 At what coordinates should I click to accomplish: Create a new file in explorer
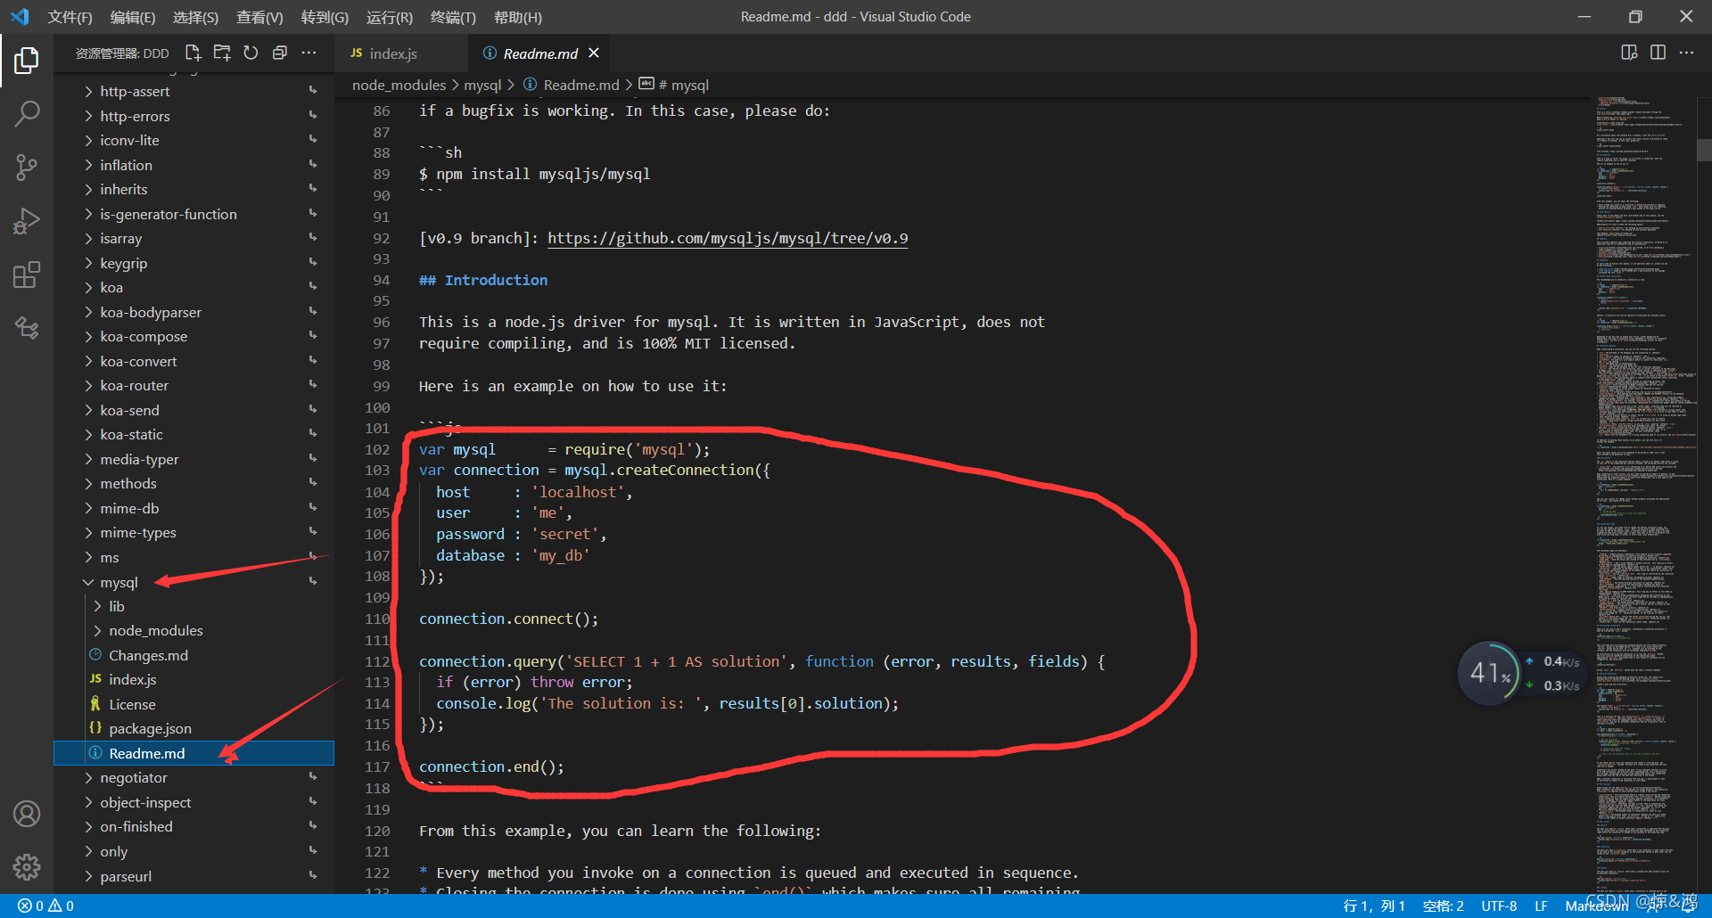tap(193, 53)
